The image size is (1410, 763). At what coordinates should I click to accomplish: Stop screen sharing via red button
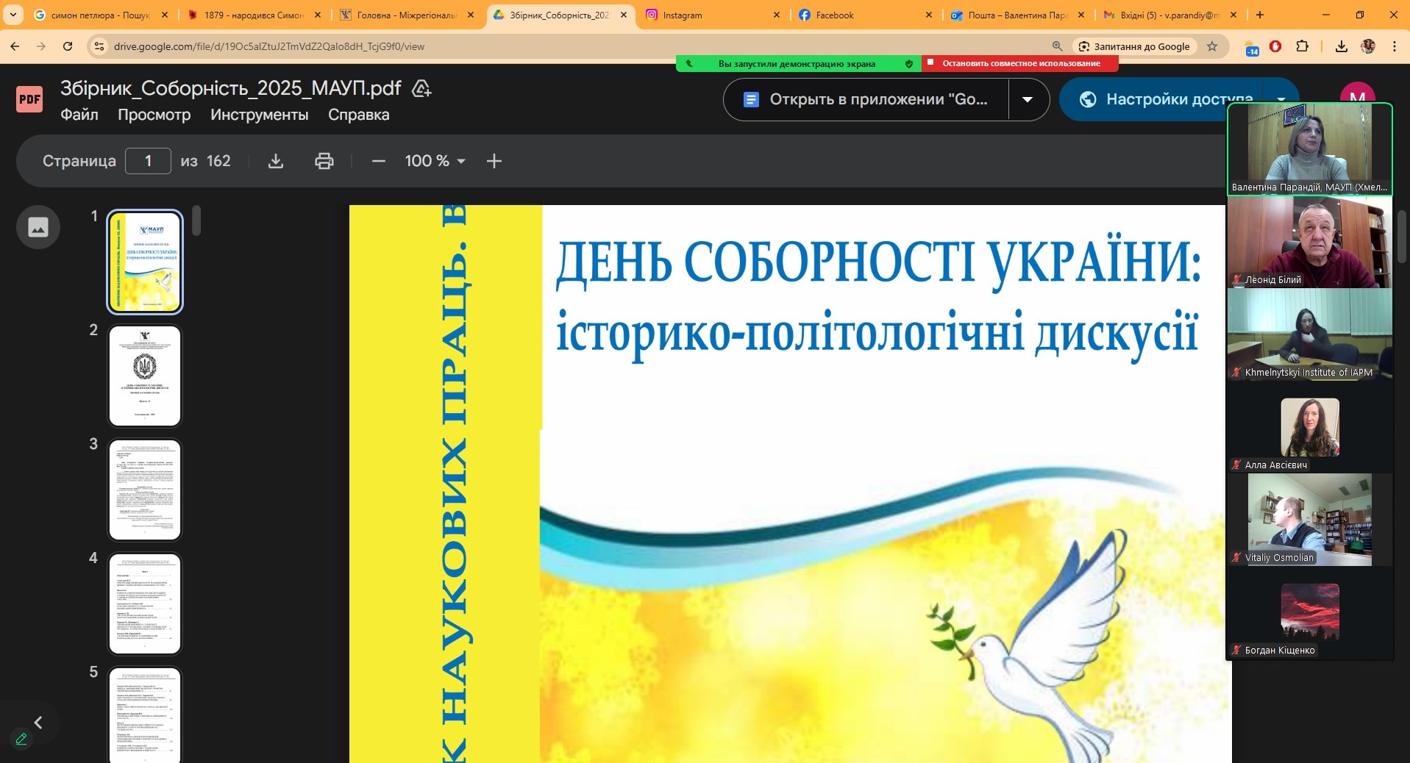coord(1019,64)
